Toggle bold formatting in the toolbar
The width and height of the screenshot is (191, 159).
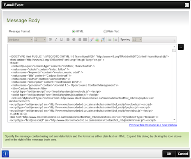51,40
